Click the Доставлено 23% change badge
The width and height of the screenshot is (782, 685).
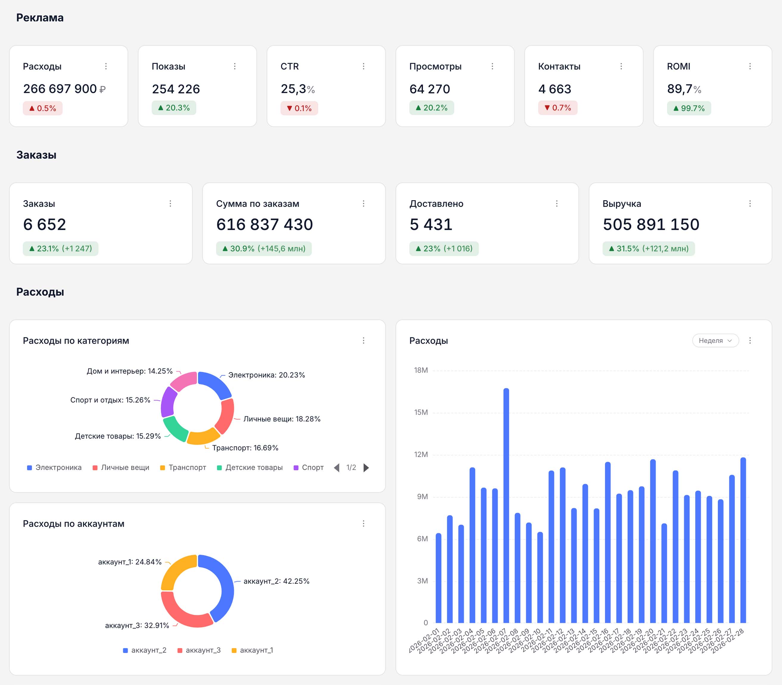[x=444, y=248]
